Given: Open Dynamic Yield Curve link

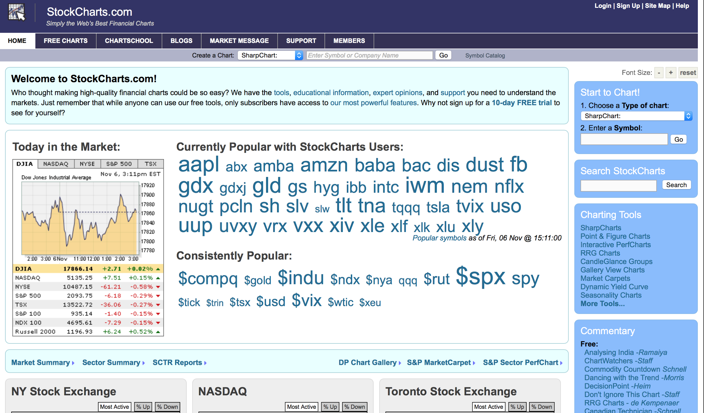Looking at the screenshot, I should [614, 287].
